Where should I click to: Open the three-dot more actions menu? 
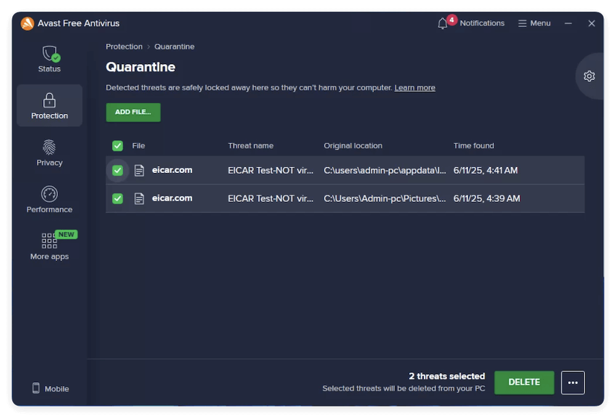click(x=573, y=382)
